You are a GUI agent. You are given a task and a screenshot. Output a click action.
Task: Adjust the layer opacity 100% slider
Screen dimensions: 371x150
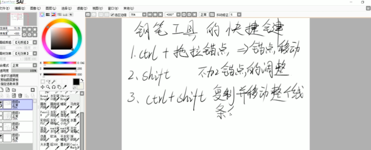tap(24, 71)
